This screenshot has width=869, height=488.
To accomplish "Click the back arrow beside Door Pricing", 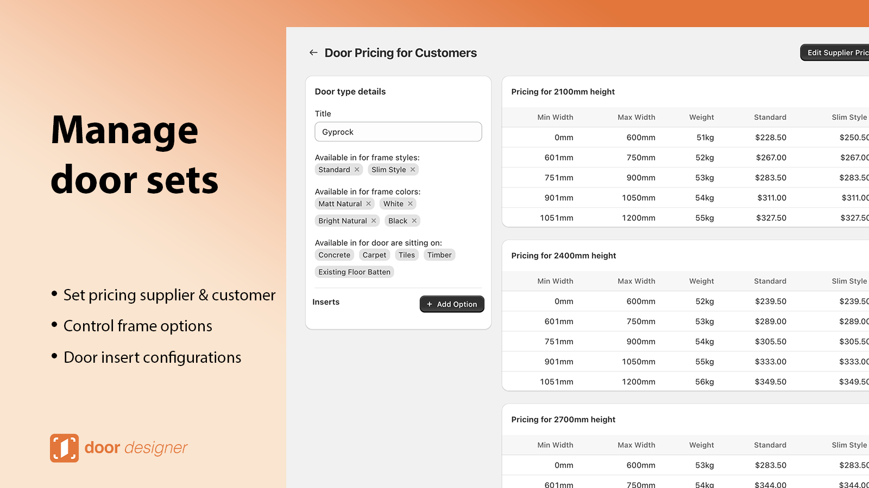I will tap(313, 53).
